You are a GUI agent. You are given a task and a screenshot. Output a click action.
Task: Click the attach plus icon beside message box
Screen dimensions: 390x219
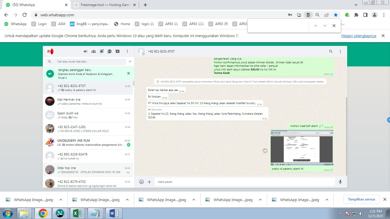pyautogui.click(x=149, y=182)
